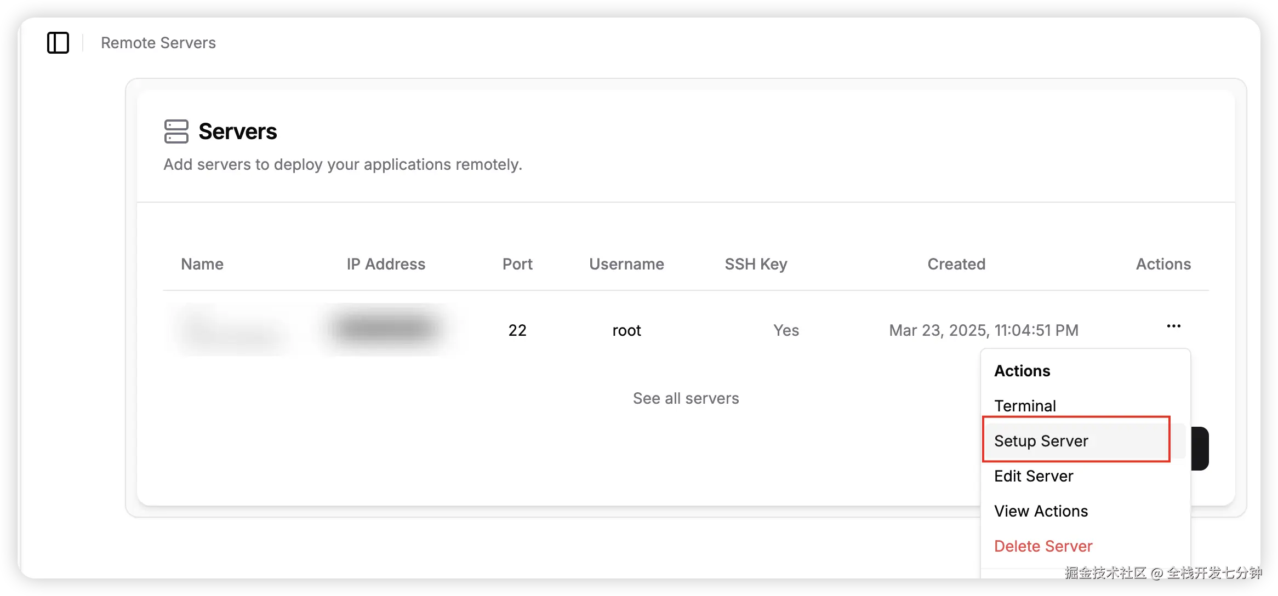Click the dark button behind the menu
This screenshot has height=596, width=1278.
[x=1200, y=448]
